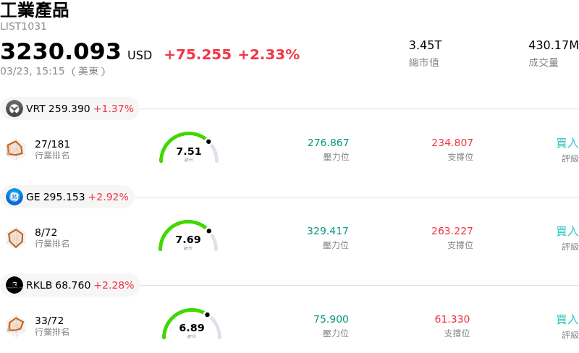This screenshot has width=579, height=353.
Task: Click the VRT company logo icon
Action: point(14,109)
